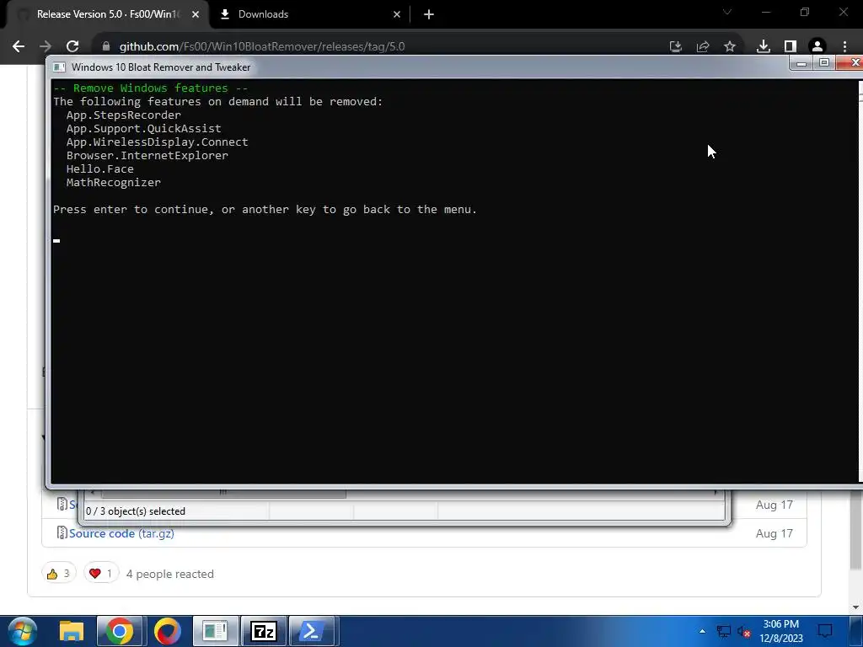Open the Source code (tar.gz) link

pyautogui.click(x=121, y=533)
